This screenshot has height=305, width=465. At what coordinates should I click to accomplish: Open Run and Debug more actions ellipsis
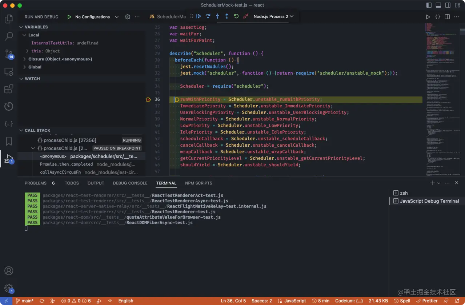point(137,17)
